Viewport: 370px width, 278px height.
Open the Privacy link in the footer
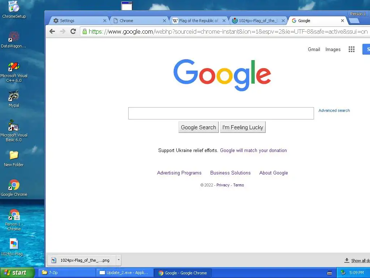[x=223, y=185]
